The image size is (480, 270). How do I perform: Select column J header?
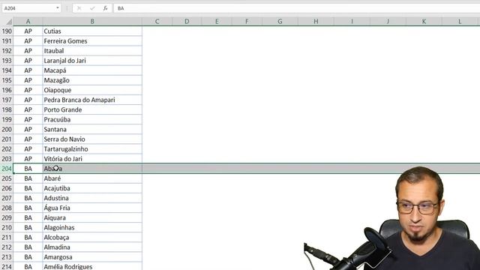tap(388, 22)
